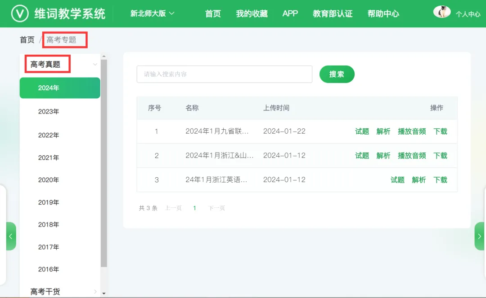Click 首页 breadcrumb link
The height and width of the screenshot is (298, 486).
point(27,40)
